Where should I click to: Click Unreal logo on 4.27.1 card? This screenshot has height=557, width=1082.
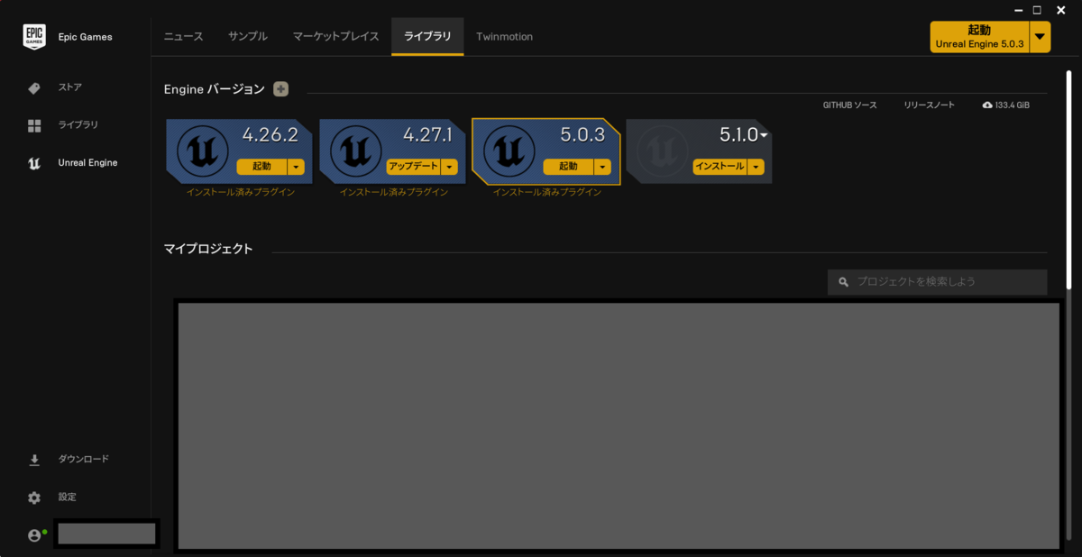tap(356, 151)
